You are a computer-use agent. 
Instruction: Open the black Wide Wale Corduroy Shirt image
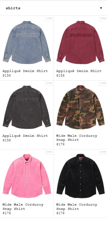(80, 176)
